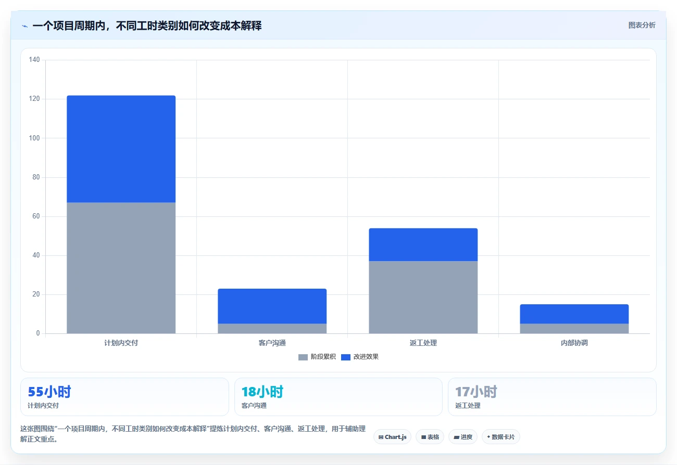Select the 表格 tag

tap(430, 437)
